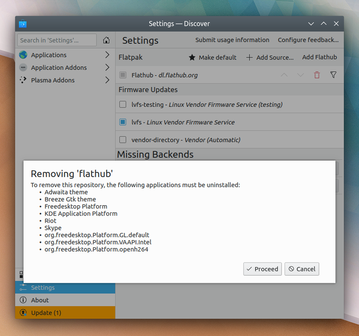Expand the Applications category chevron
Viewport: 359px width, 336px height.
(107, 55)
